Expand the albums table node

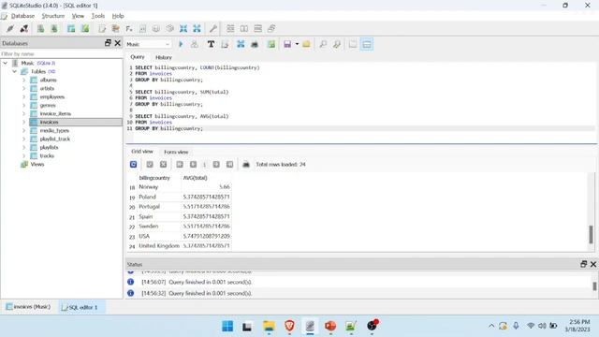tap(23, 80)
